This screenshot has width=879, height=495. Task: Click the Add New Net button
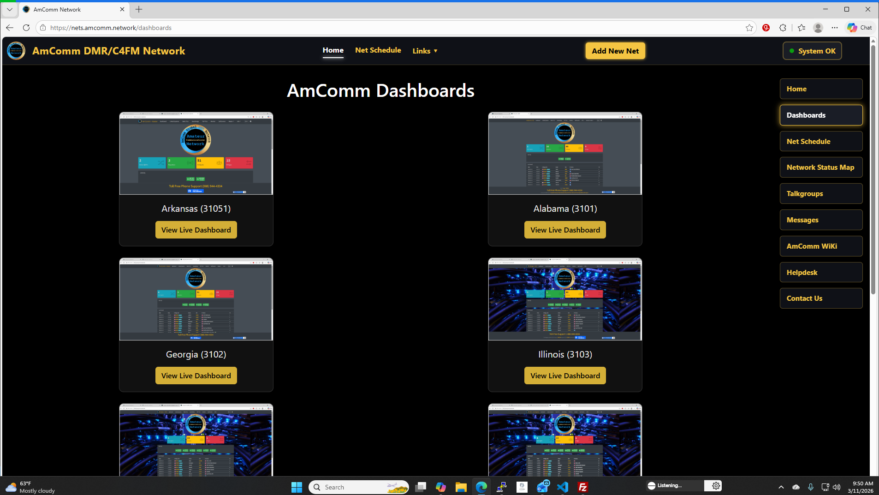tap(615, 51)
